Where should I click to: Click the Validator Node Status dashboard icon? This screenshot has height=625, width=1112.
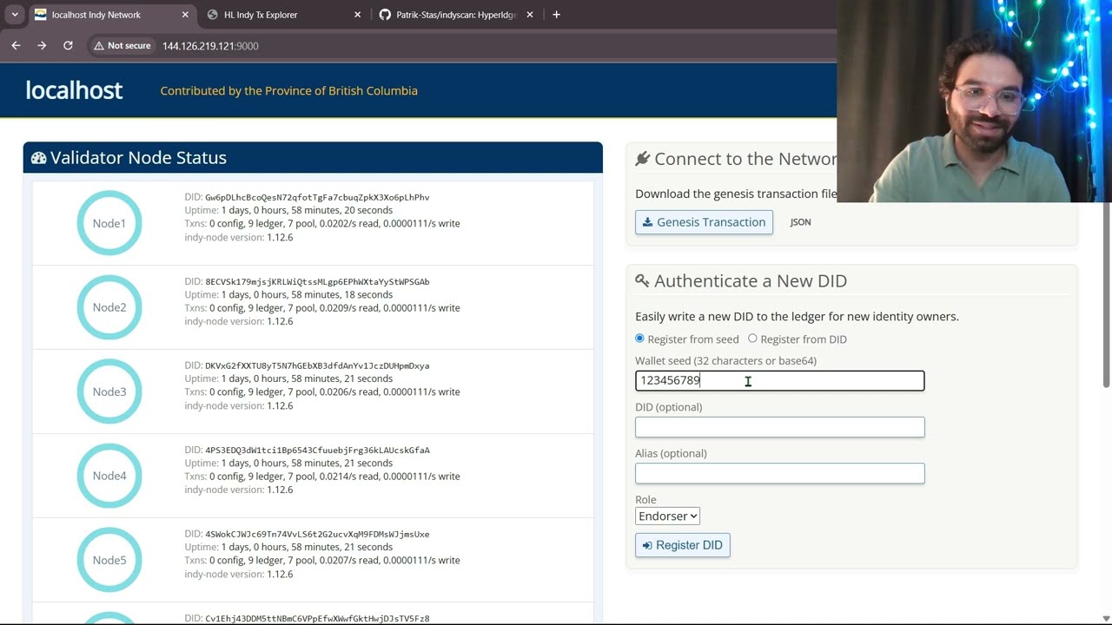pyautogui.click(x=38, y=158)
